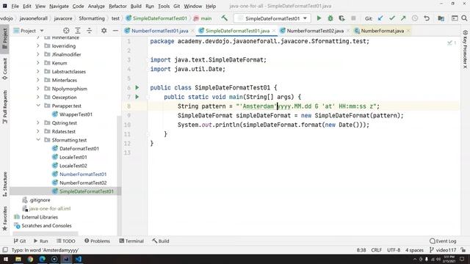
Task: Run SimpleDateFormatTest01 with green play button
Action: click(319, 18)
